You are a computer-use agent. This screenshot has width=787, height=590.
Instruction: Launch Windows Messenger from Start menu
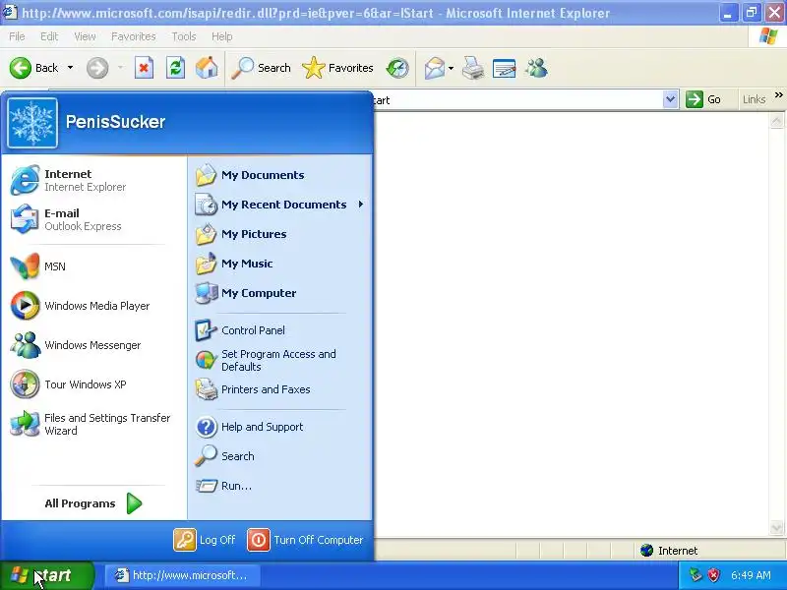(x=93, y=345)
